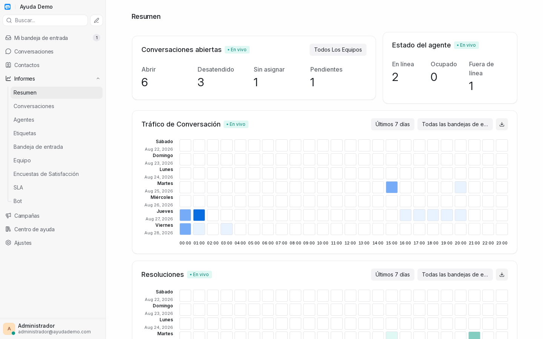Open the Bandeja de entrada report

(57, 147)
